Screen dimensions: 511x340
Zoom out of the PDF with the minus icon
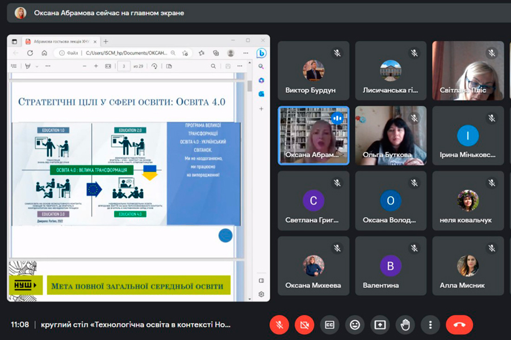[x=83, y=66]
